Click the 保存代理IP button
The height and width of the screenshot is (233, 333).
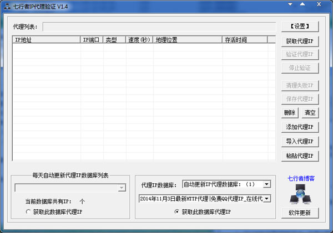(300, 99)
